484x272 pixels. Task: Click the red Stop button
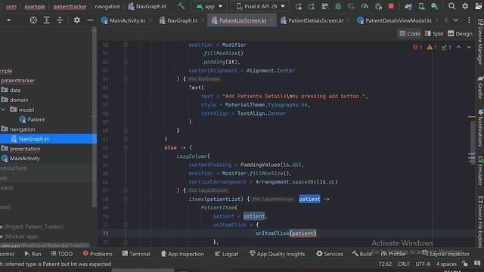click(391, 6)
